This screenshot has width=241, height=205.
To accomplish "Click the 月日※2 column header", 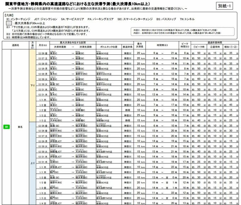I will coord(43,45).
